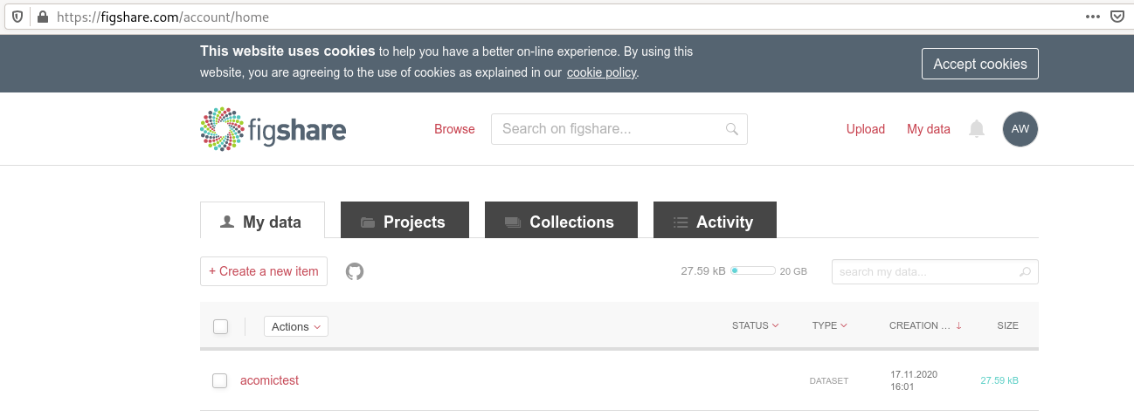The width and height of the screenshot is (1134, 417).
Task: Click the storage usage progress bar
Action: point(753,271)
